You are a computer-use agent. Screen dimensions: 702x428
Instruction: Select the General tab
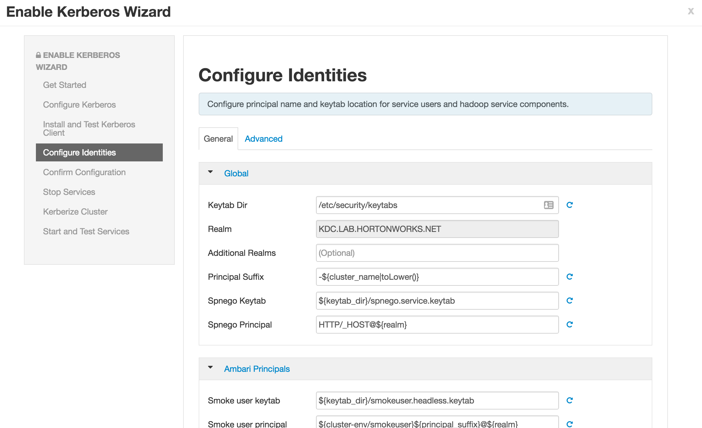pos(218,139)
